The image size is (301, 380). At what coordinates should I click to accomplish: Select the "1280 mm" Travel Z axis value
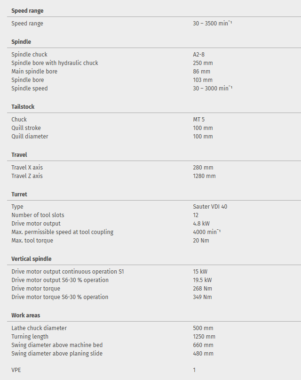click(204, 176)
